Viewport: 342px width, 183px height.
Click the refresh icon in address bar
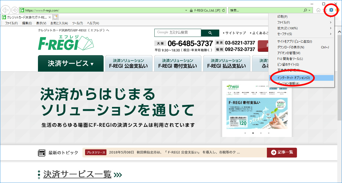point(223,10)
